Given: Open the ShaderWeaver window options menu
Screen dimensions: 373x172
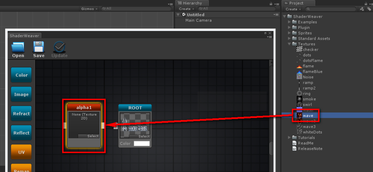Looking at the screenshot, I should 269,37.
